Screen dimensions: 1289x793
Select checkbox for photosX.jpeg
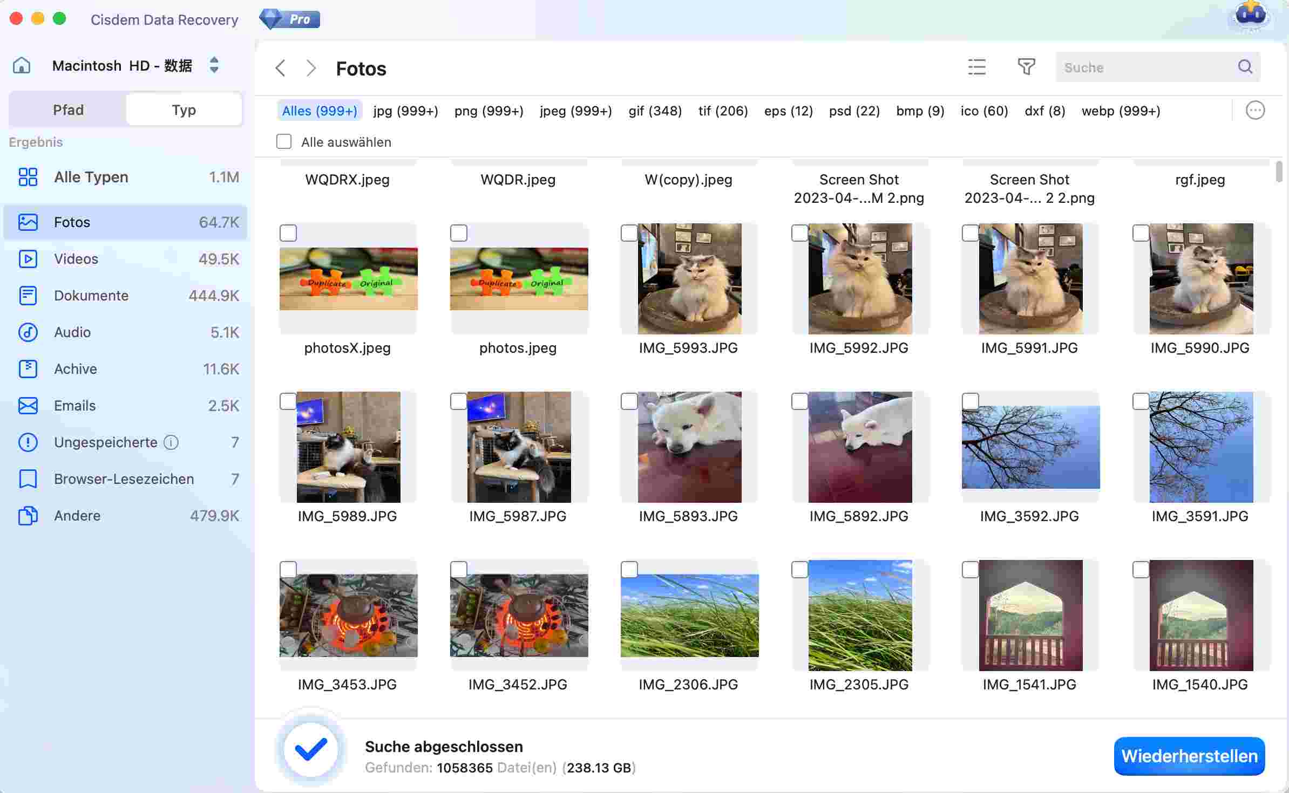pos(288,233)
